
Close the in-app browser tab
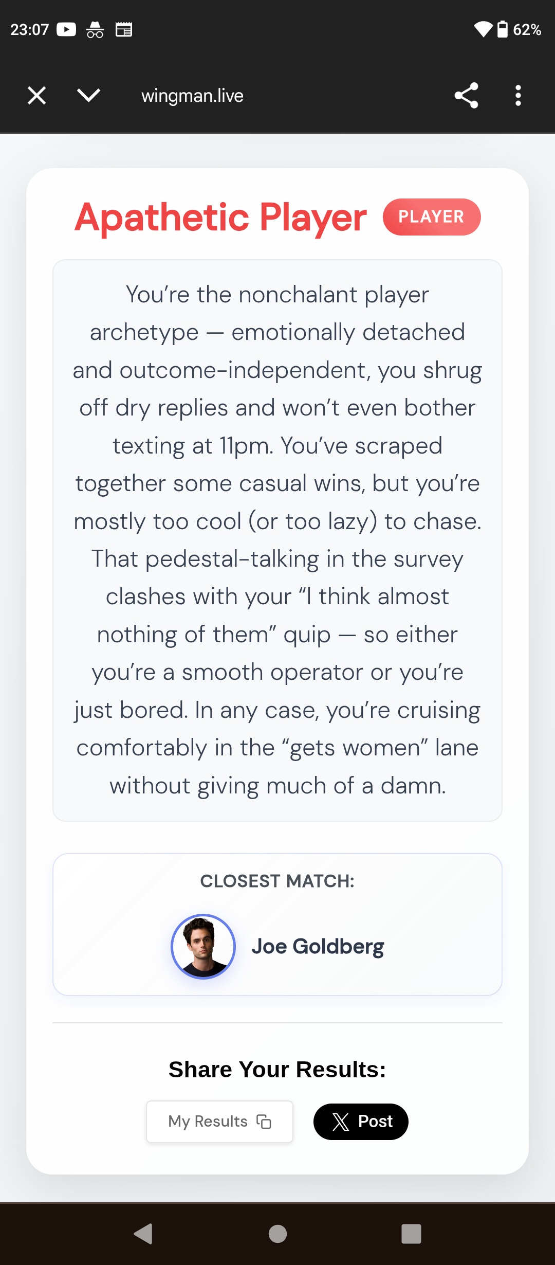[36, 96]
